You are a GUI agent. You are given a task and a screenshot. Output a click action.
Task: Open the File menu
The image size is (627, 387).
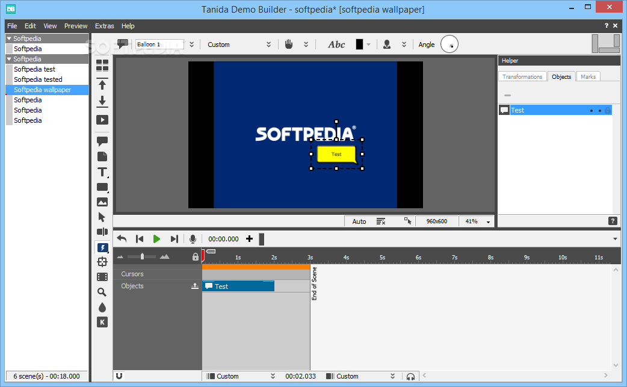pos(12,26)
